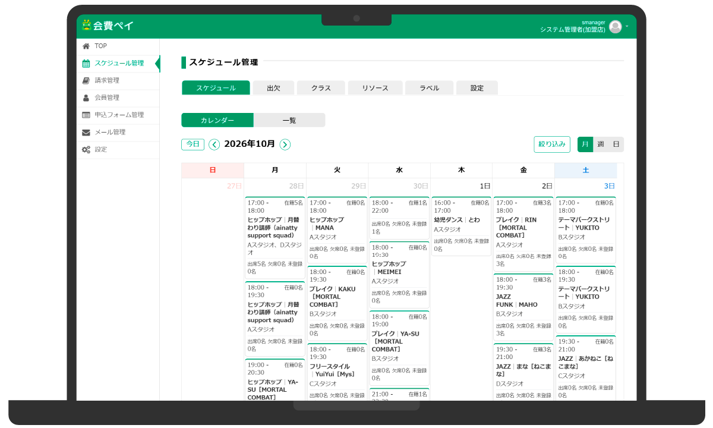
Task: Click the form icon for 申込フォーム管理
Action: tap(86, 115)
